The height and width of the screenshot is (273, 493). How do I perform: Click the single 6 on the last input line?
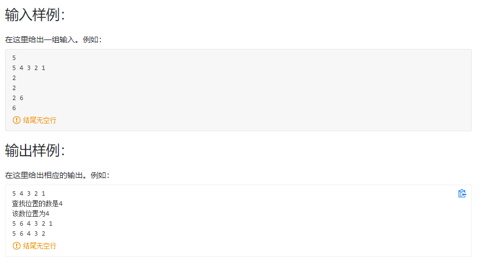14,108
